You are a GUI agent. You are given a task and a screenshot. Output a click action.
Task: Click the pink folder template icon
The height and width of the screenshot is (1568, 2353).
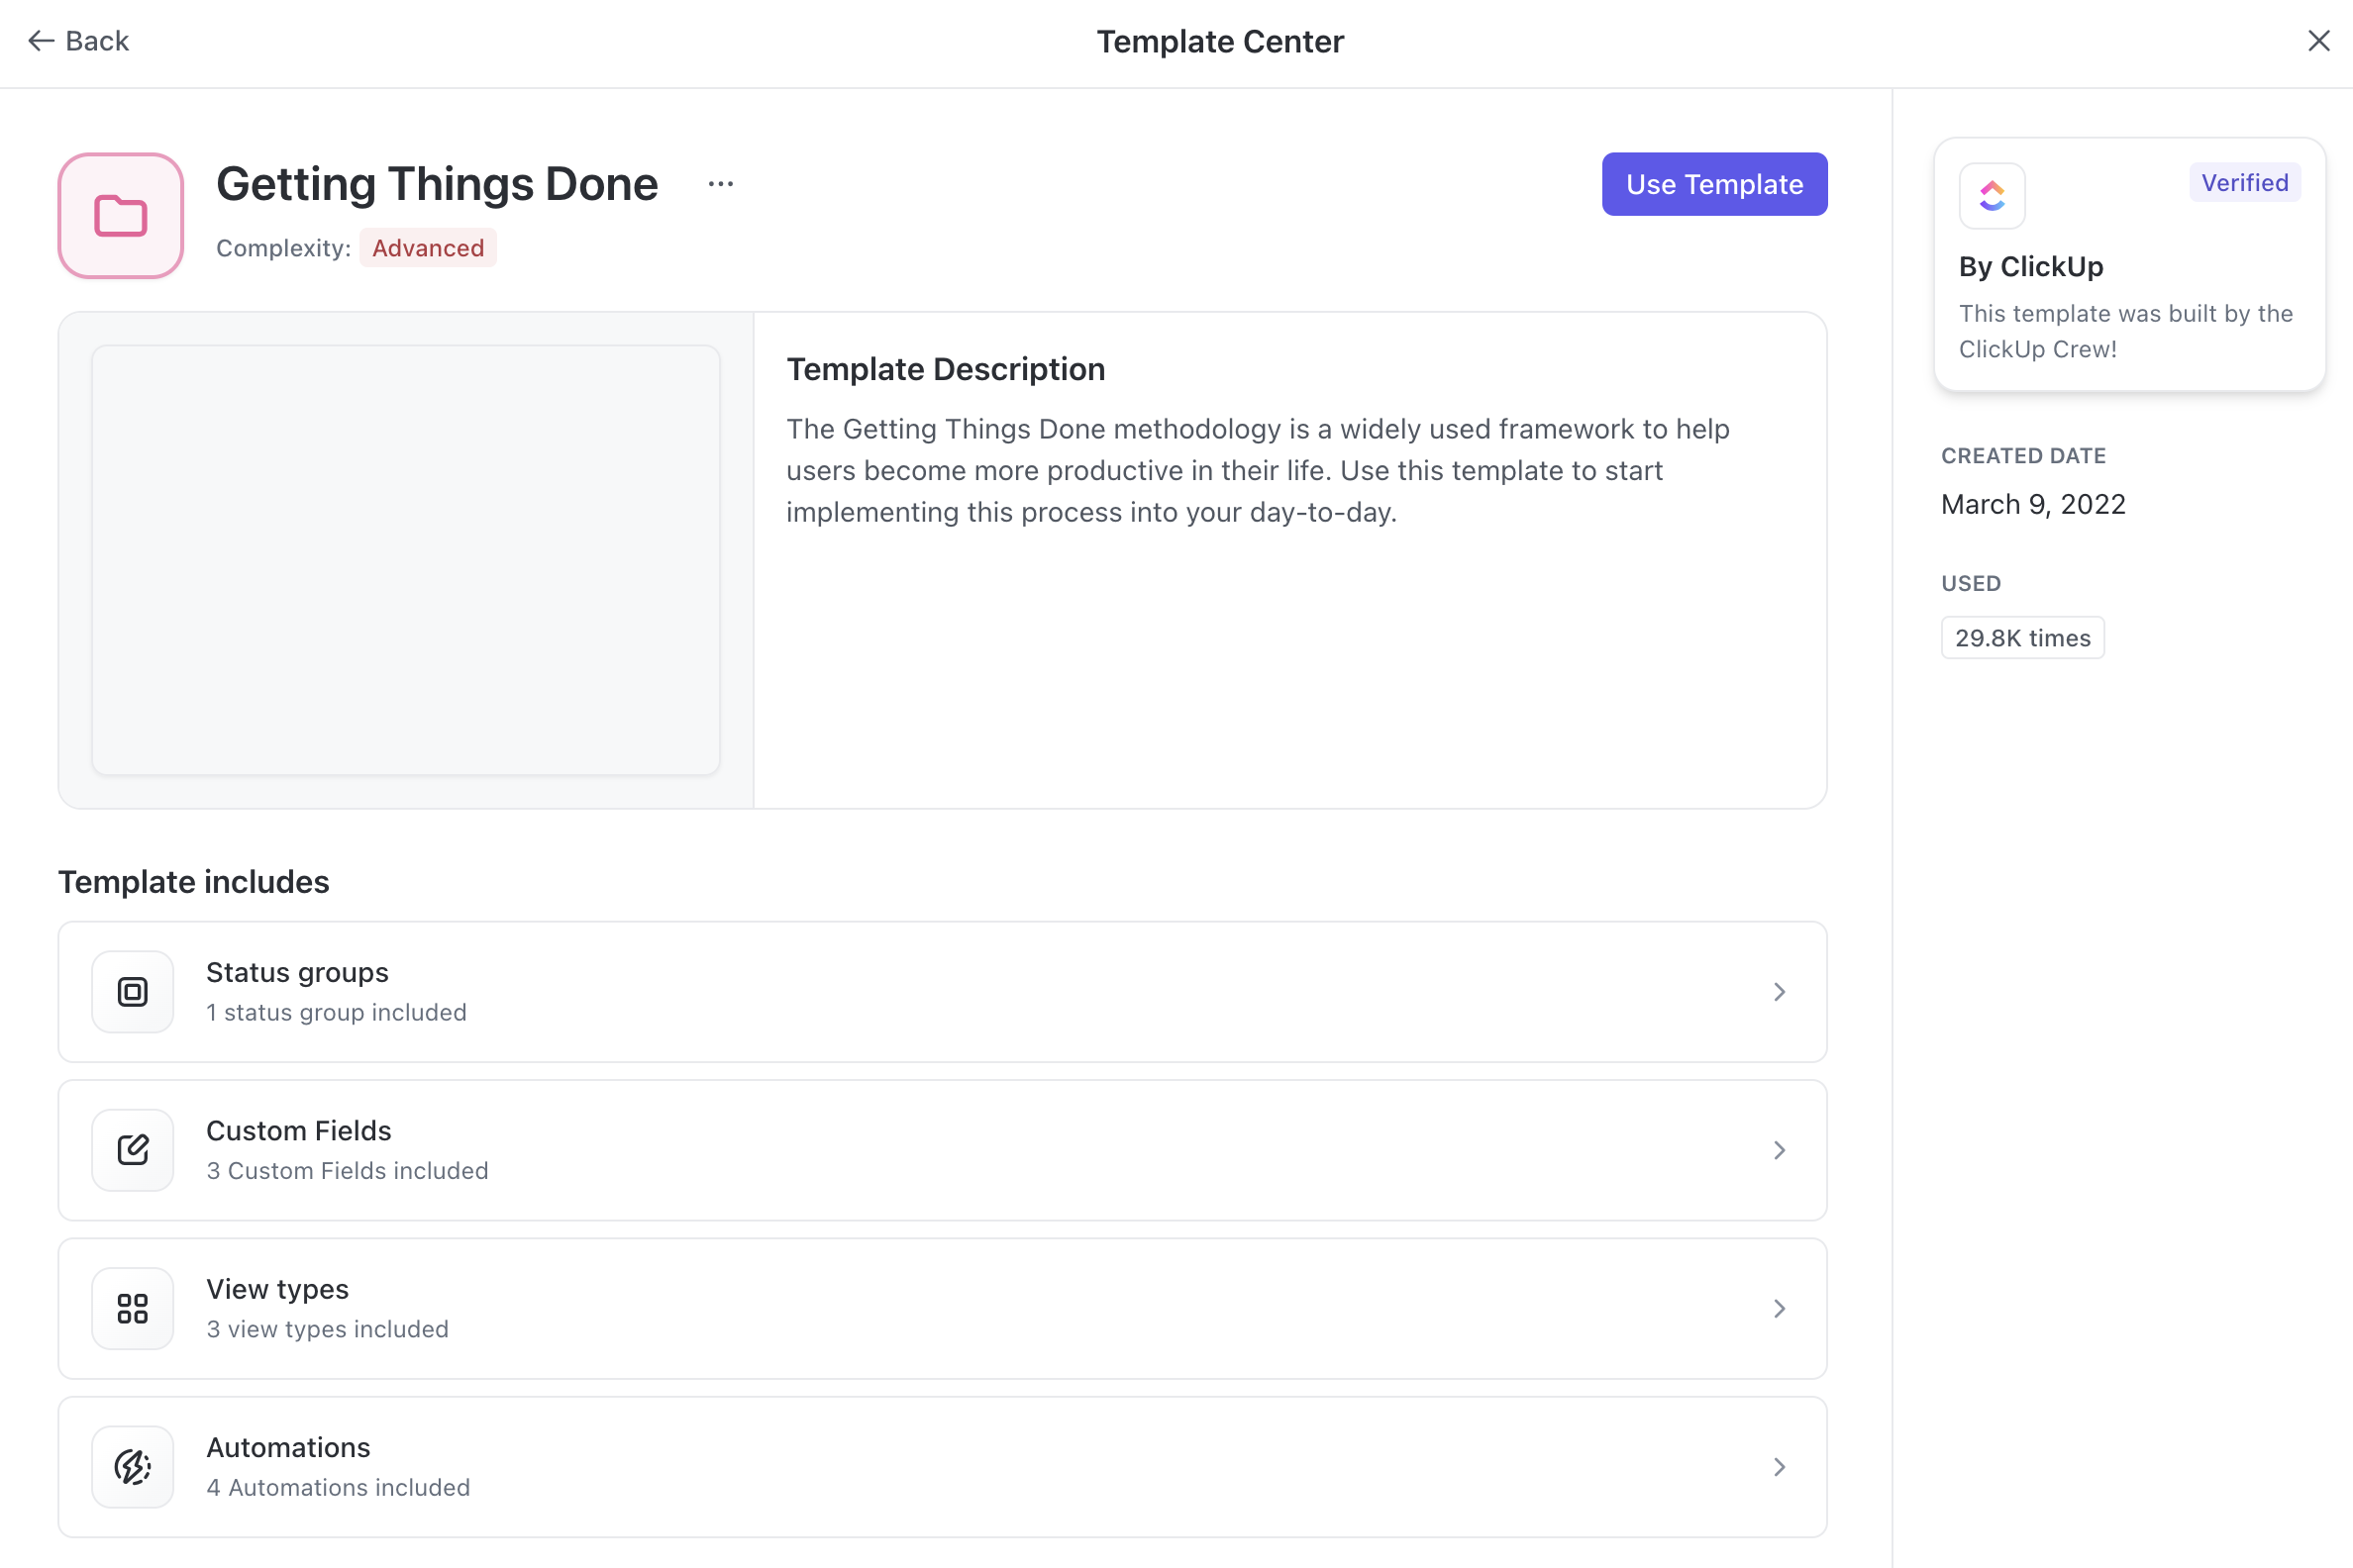click(120, 215)
